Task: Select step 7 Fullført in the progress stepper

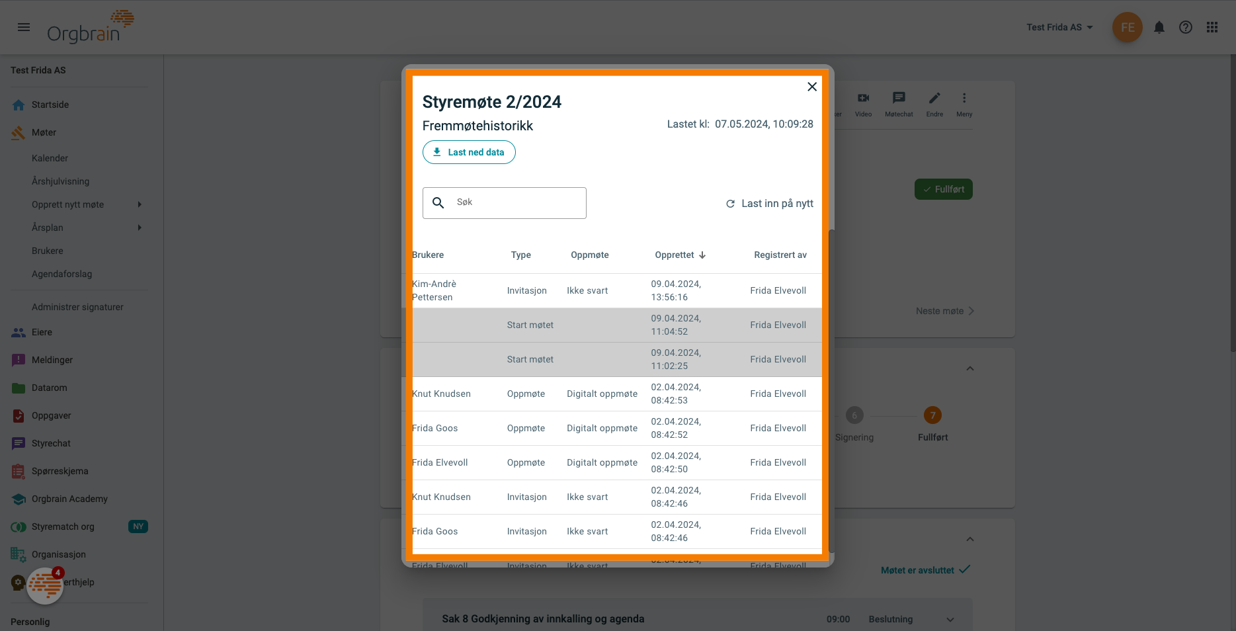Action: pos(932,415)
